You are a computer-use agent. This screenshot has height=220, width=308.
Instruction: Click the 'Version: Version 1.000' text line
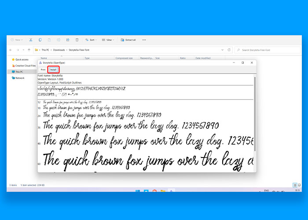51,79
